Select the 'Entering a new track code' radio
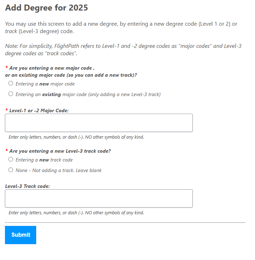Image resolution: width=255 pixels, height=260 pixels. (x=11, y=159)
